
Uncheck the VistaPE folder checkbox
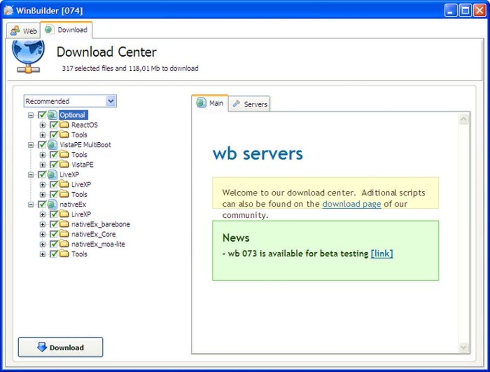pos(54,165)
